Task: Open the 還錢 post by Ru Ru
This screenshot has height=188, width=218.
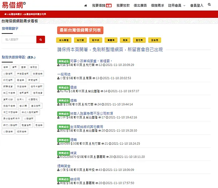Action: coord(73,87)
